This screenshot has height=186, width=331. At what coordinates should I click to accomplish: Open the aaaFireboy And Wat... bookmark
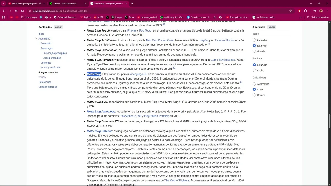[172, 17]
